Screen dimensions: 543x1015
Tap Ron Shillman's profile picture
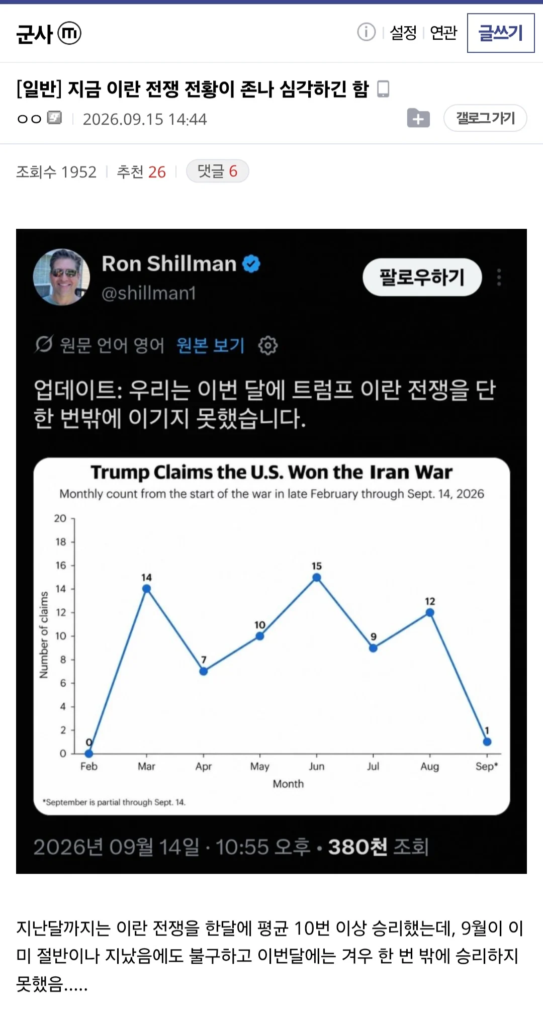(61, 277)
